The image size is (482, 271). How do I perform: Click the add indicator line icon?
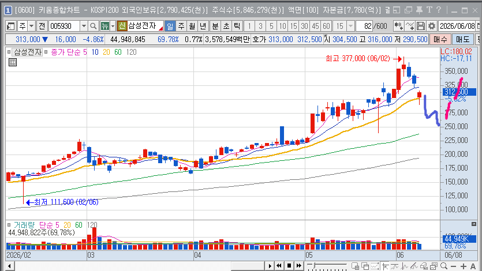410,26
